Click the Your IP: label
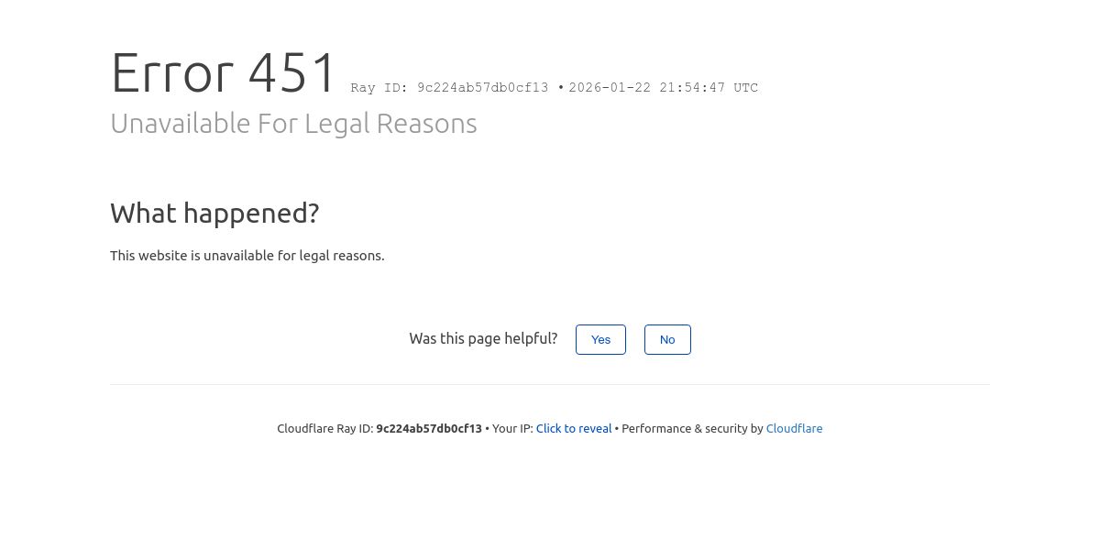Image resolution: width=1100 pixels, height=550 pixels. pyautogui.click(x=512, y=428)
